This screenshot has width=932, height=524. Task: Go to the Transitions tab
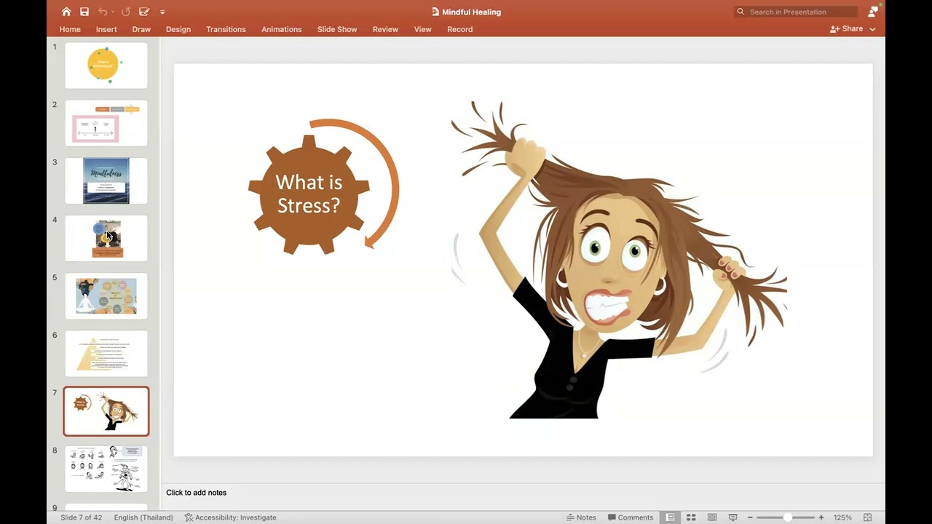click(x=226, y=29)
